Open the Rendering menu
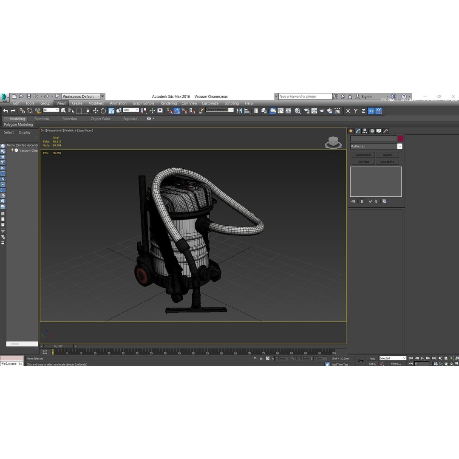 (x=168, y=103)
